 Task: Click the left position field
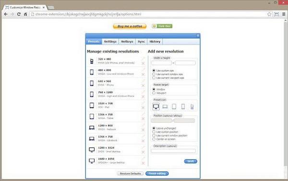(161, 121)
